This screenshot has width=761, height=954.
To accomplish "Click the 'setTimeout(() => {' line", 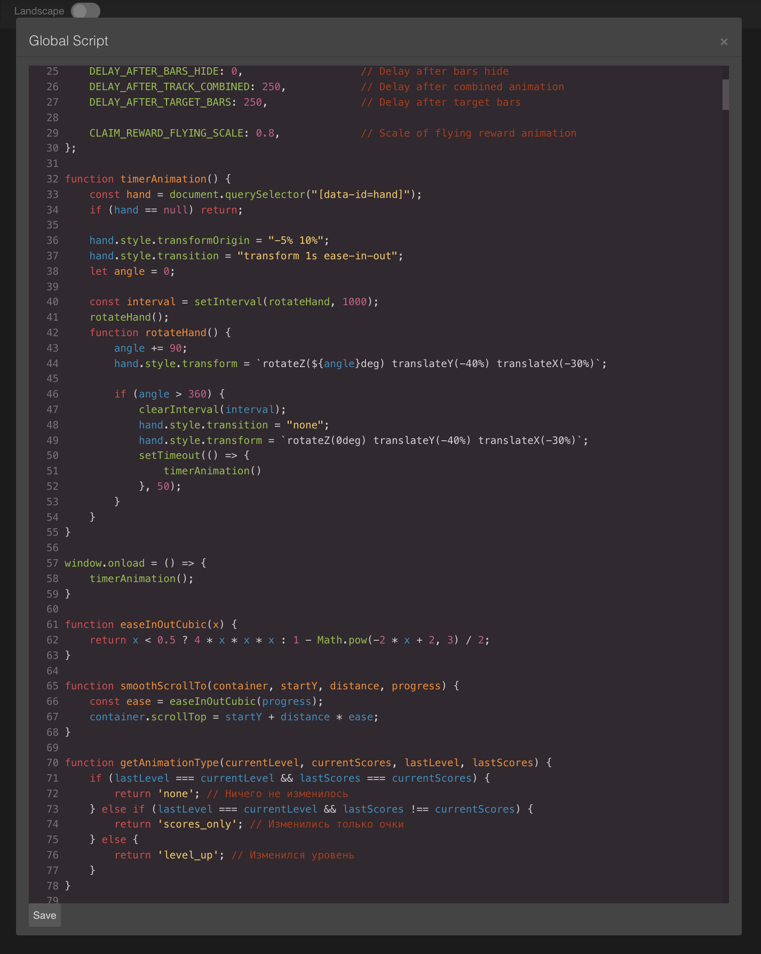I will tap(194, 455).
